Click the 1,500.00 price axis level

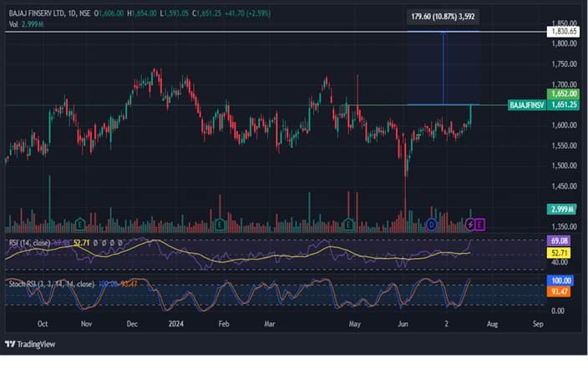click(x=564, y=165)
